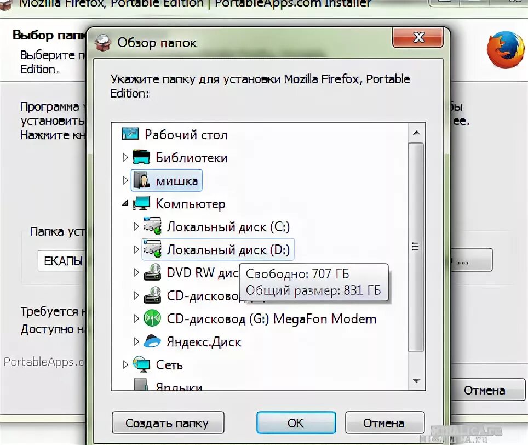The height and width of the screenshot is (445, 528).
Task: Click the tree scrollbar up arrow
Action: [x=417, y=133]
